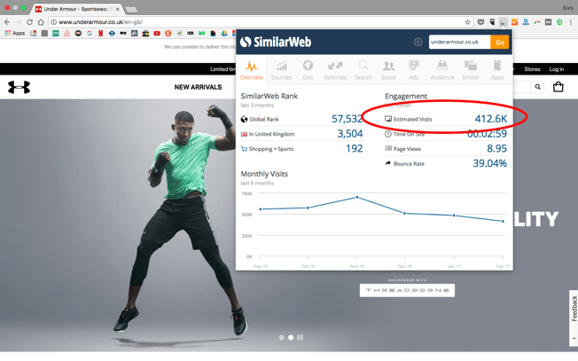Screen dimensions: 578x361
Task: Click the Stores link in the black bar
Action: [532, 69]
